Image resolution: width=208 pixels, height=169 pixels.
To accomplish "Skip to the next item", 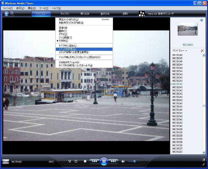I will coord(113,161).
